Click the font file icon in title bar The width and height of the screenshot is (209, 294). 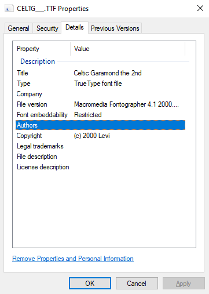[x=9, y=9]
